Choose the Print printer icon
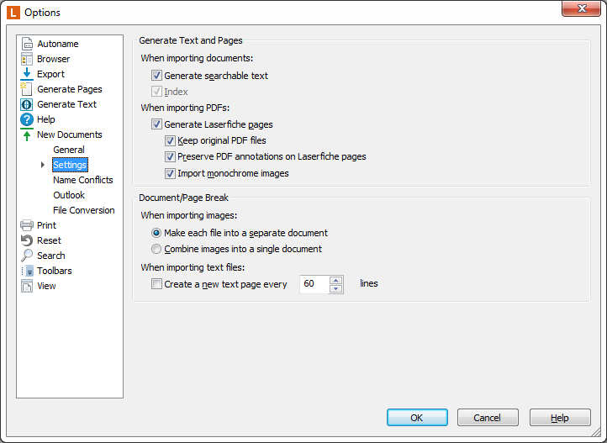This screenshot has width=607, height=443. pos(27,225)
